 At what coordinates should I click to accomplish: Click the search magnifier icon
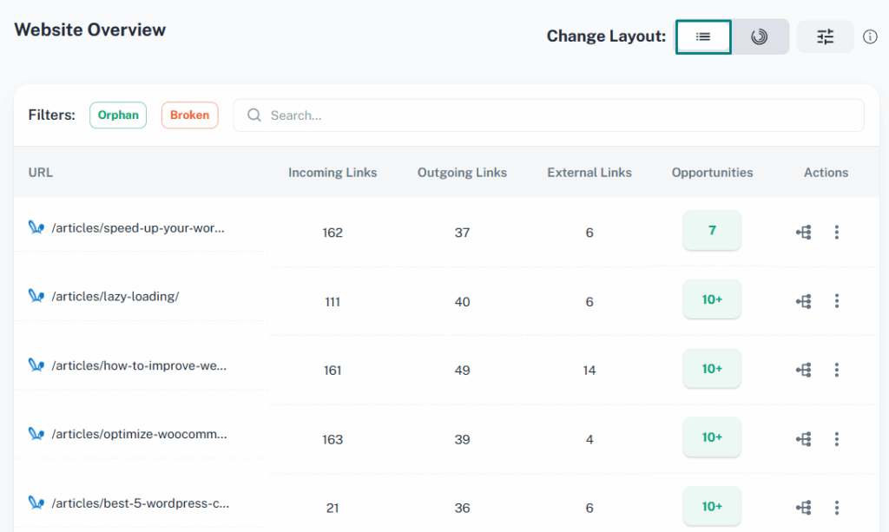254,115
